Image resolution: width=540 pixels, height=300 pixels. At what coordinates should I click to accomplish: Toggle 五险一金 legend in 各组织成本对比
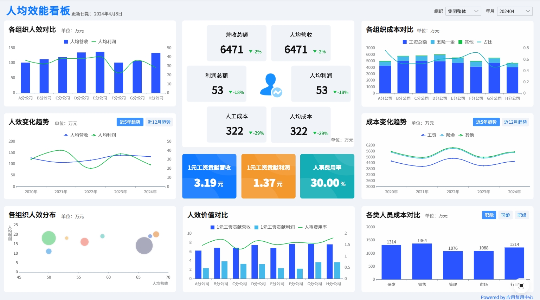(x=443, y=42)
